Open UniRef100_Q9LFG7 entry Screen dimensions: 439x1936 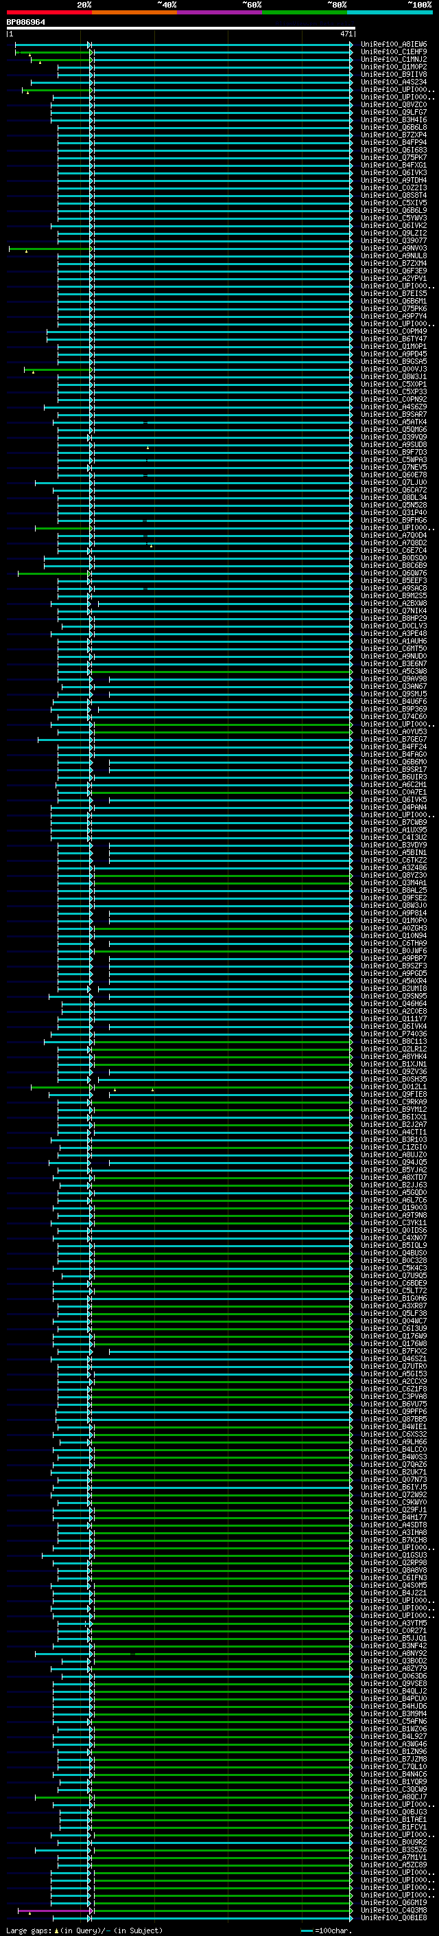(x=394, y=113)
